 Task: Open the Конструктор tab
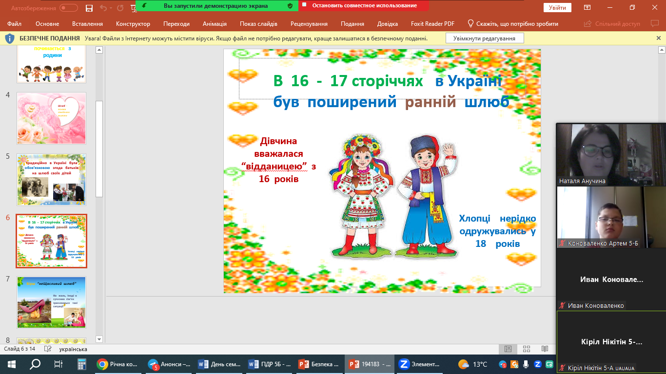[x=133, y=24]
